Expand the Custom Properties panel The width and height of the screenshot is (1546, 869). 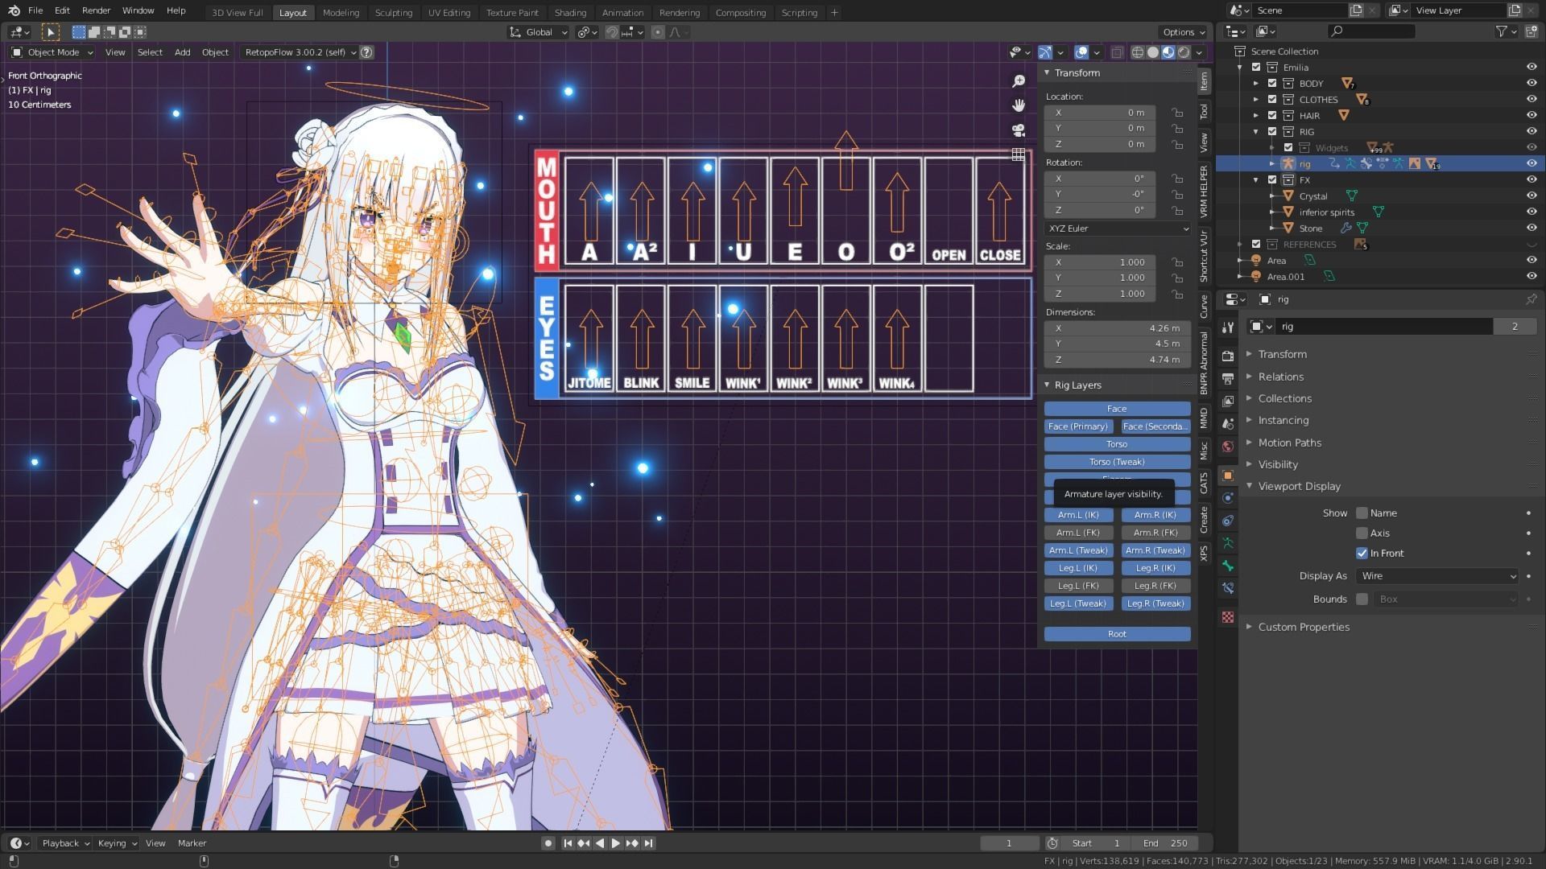pyautogui.click(x=1303, y=627)
